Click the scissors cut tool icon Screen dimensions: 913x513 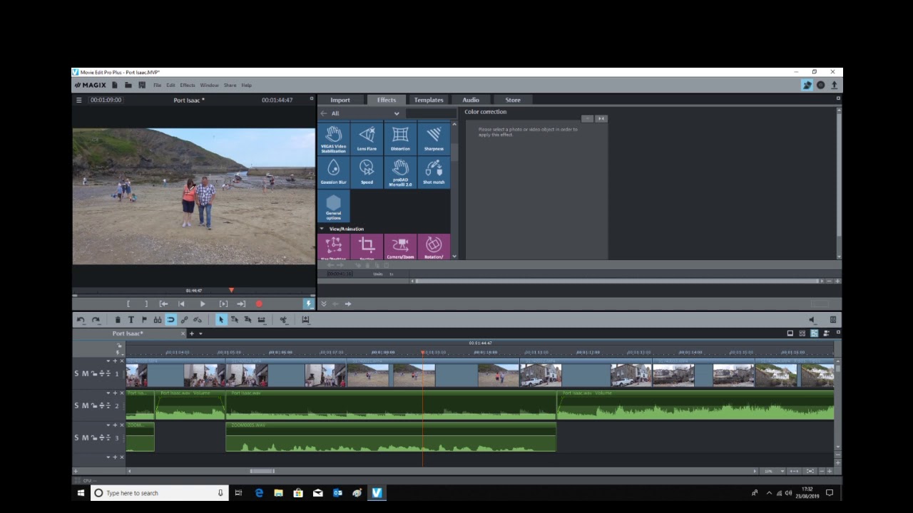click(x=283, y=320)
